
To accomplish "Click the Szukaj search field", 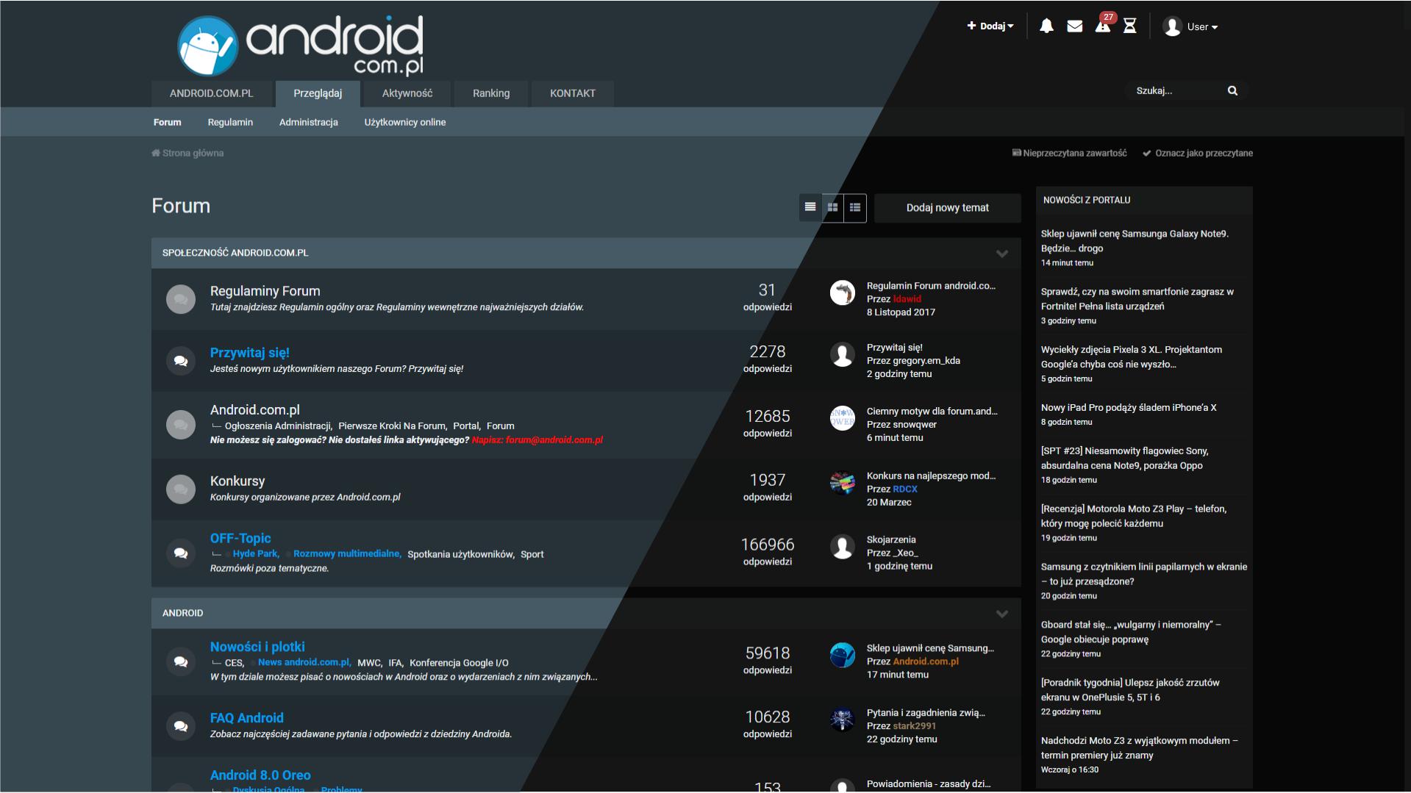I will pyautogui.click(x=1176, y=90).
